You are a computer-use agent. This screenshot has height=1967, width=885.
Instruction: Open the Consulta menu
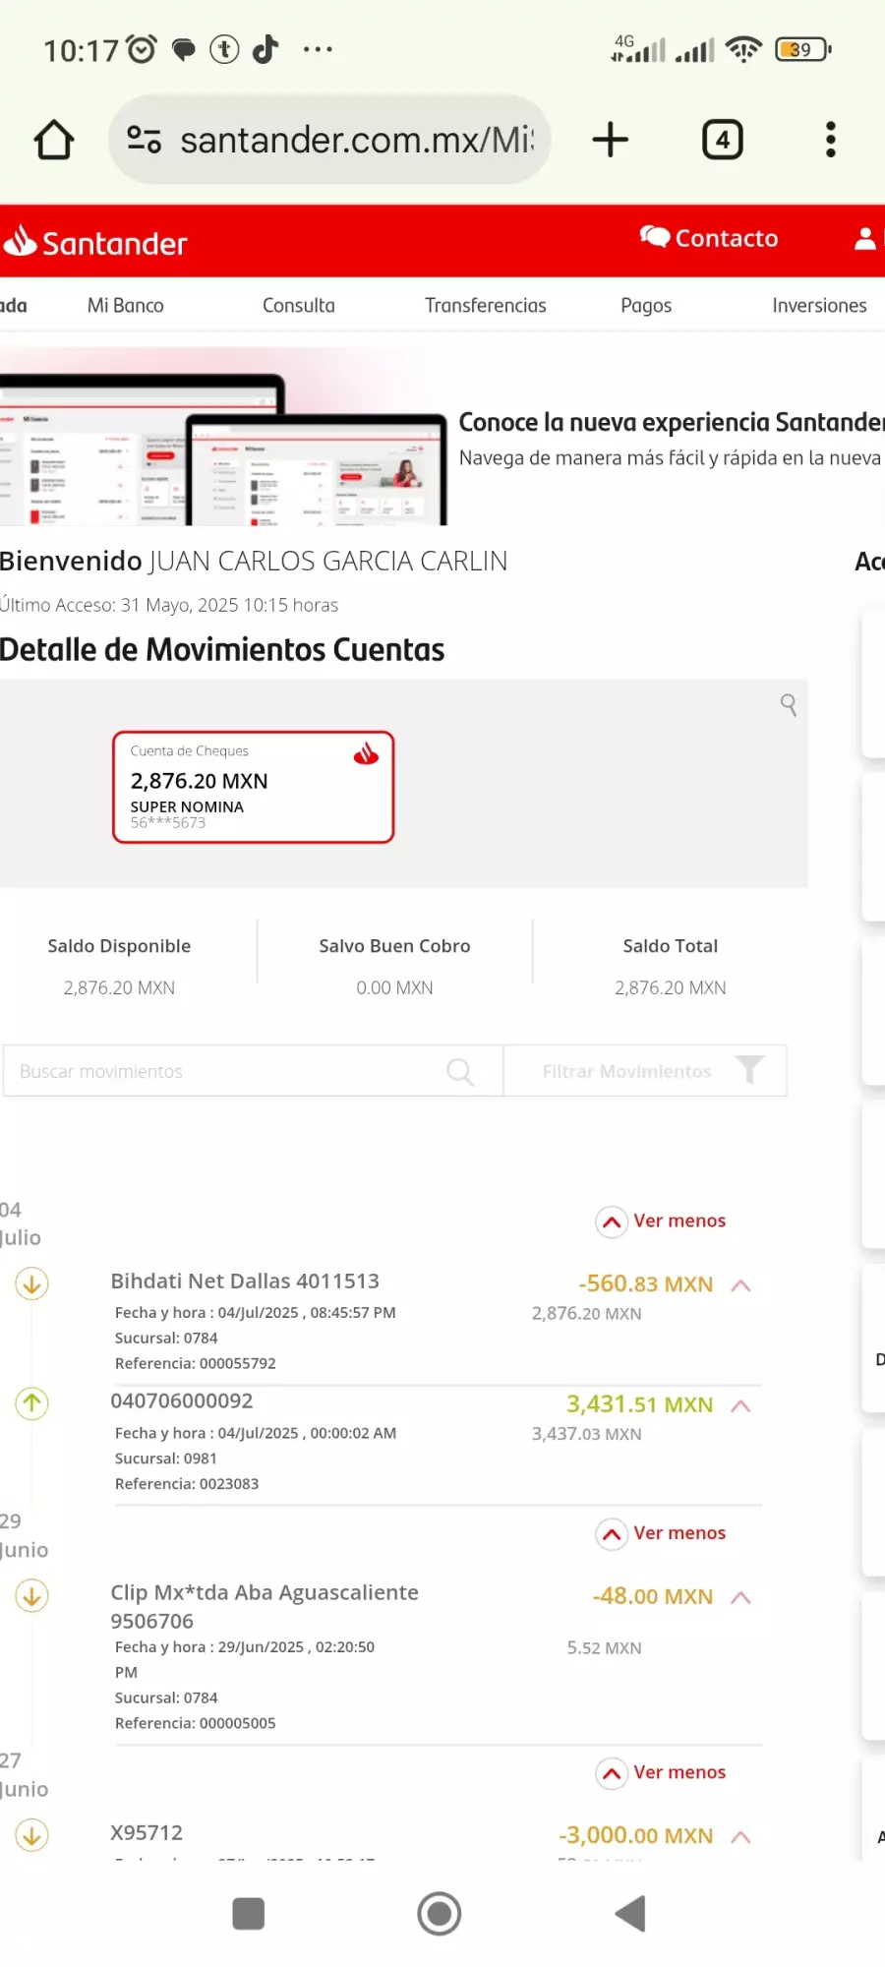pyautogui.click(x=299, y=305)
